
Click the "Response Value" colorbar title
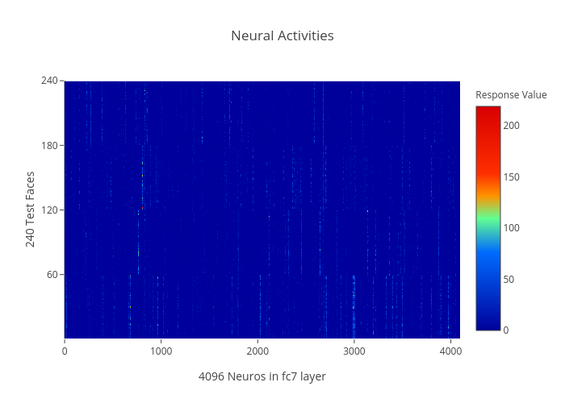click(511, 95)
